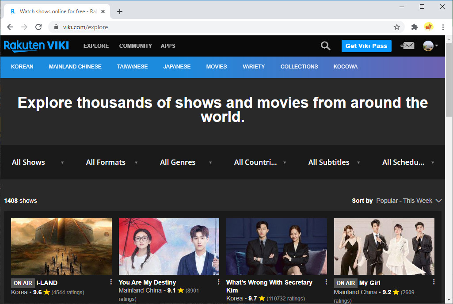Expand the All Formats filter dropdown
453x304 pixels.
coord(112,163)
